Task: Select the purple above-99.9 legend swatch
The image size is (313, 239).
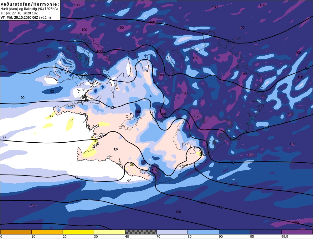Action: (x=297, y=232)
